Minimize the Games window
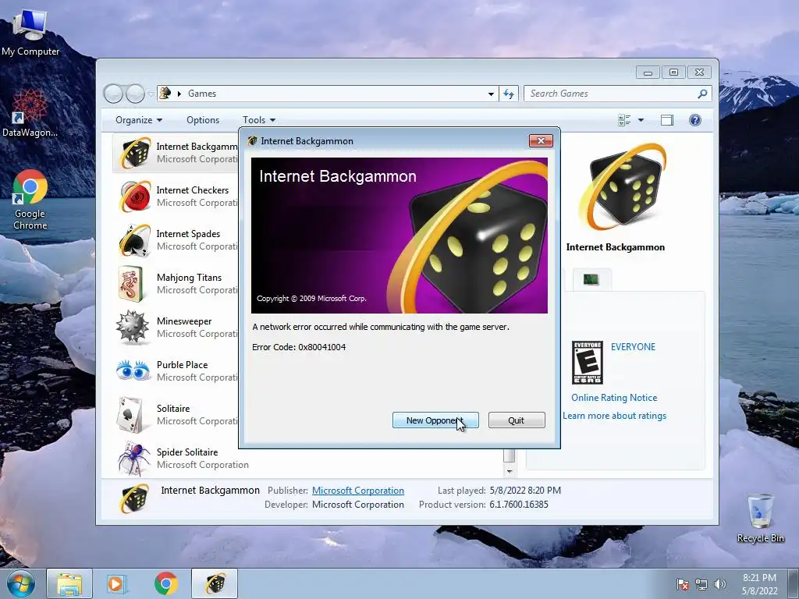Screen dimensions: 799x599 [x=648, y=73]
